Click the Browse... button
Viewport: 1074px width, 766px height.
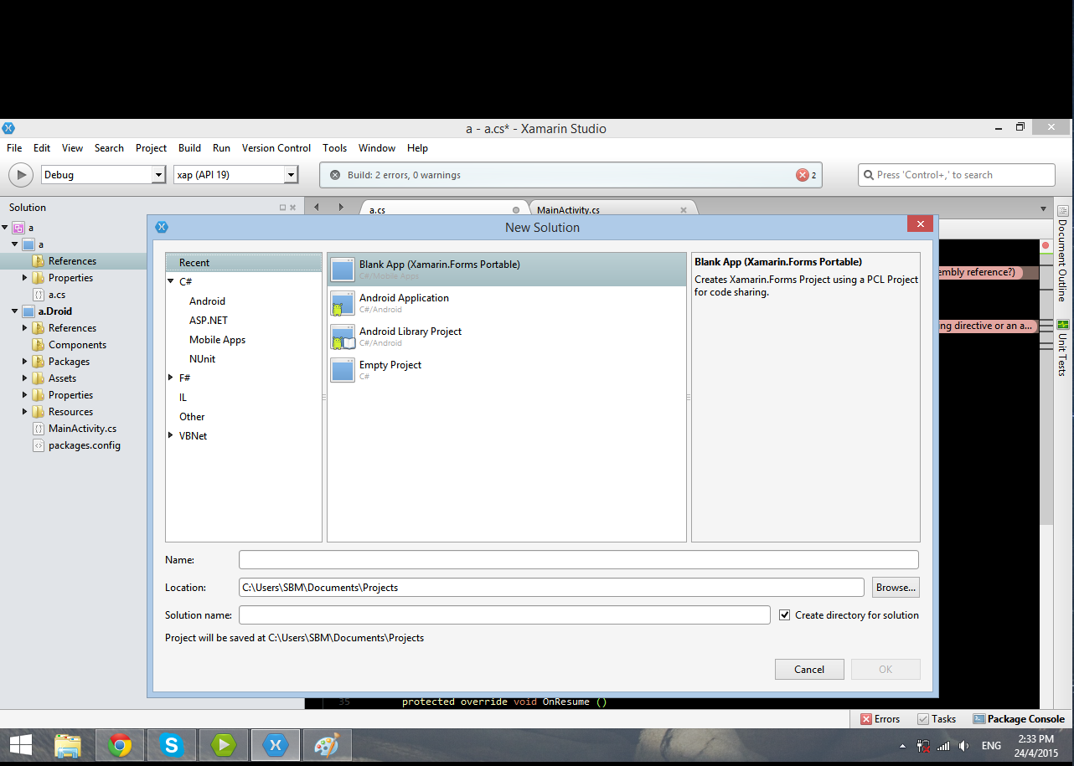point(896,588)
